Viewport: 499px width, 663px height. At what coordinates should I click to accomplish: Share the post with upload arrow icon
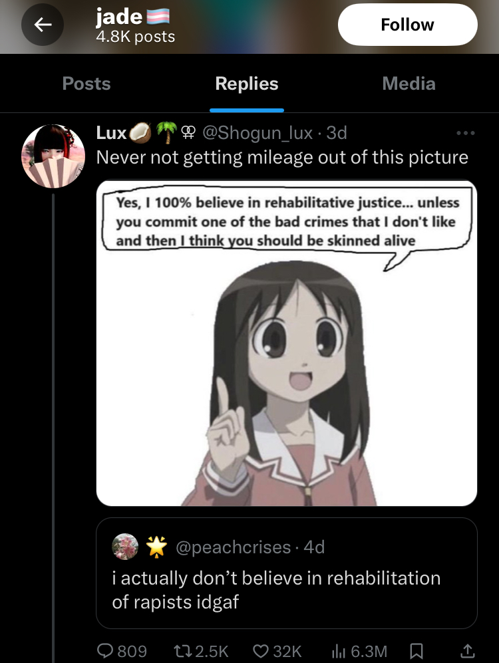tap(467, 651)
